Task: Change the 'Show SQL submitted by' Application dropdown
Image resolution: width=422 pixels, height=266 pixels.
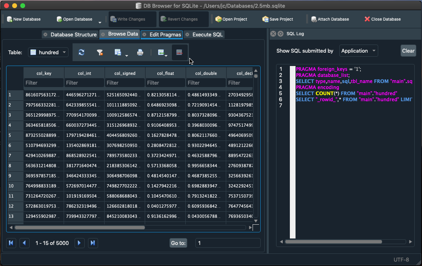Action: click(x=358, y=51)
